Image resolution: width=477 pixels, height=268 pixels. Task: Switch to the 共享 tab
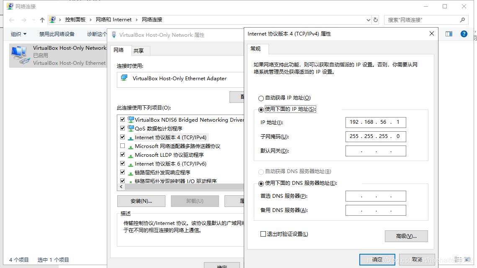coord(139,51)
